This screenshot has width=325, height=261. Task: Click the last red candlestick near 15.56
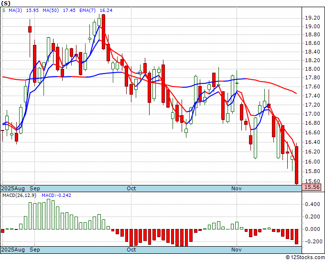(297, 165)
